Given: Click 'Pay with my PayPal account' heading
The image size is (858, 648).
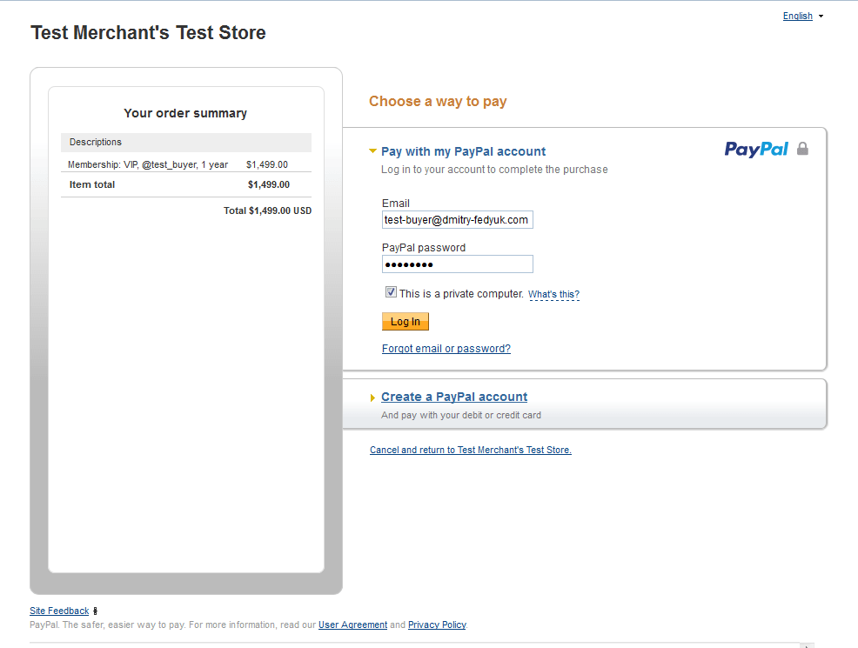Looking at the screenshot, I should coord(464,151).
